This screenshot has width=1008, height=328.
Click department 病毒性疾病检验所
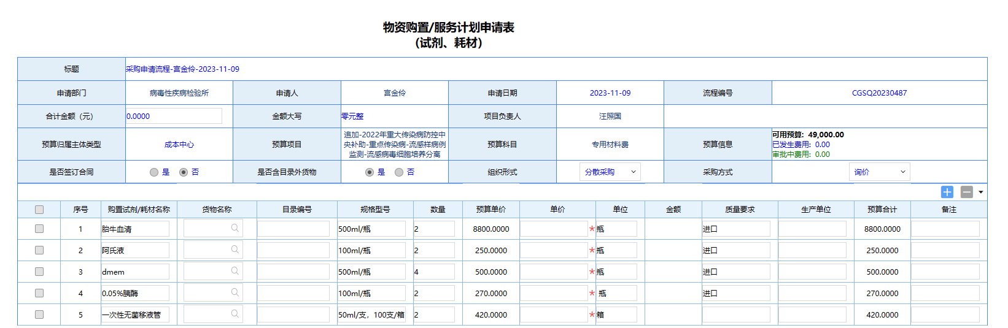coord(179,93)
